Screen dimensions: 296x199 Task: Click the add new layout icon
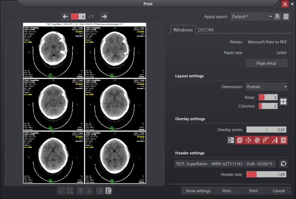click(x=277, y=17)
